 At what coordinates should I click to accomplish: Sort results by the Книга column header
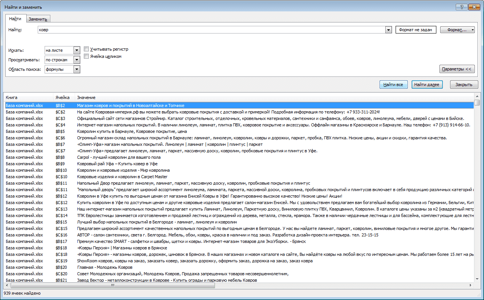click(x=28, y=98)
